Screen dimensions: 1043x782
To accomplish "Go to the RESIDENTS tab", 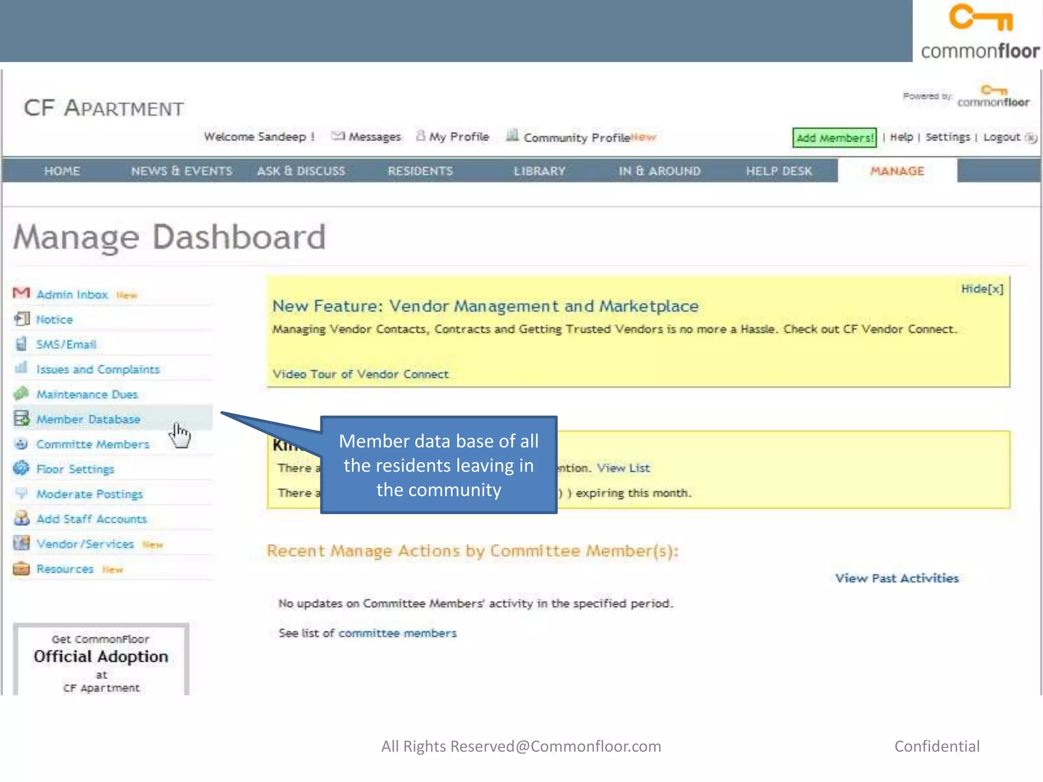I will click(420, 171).
